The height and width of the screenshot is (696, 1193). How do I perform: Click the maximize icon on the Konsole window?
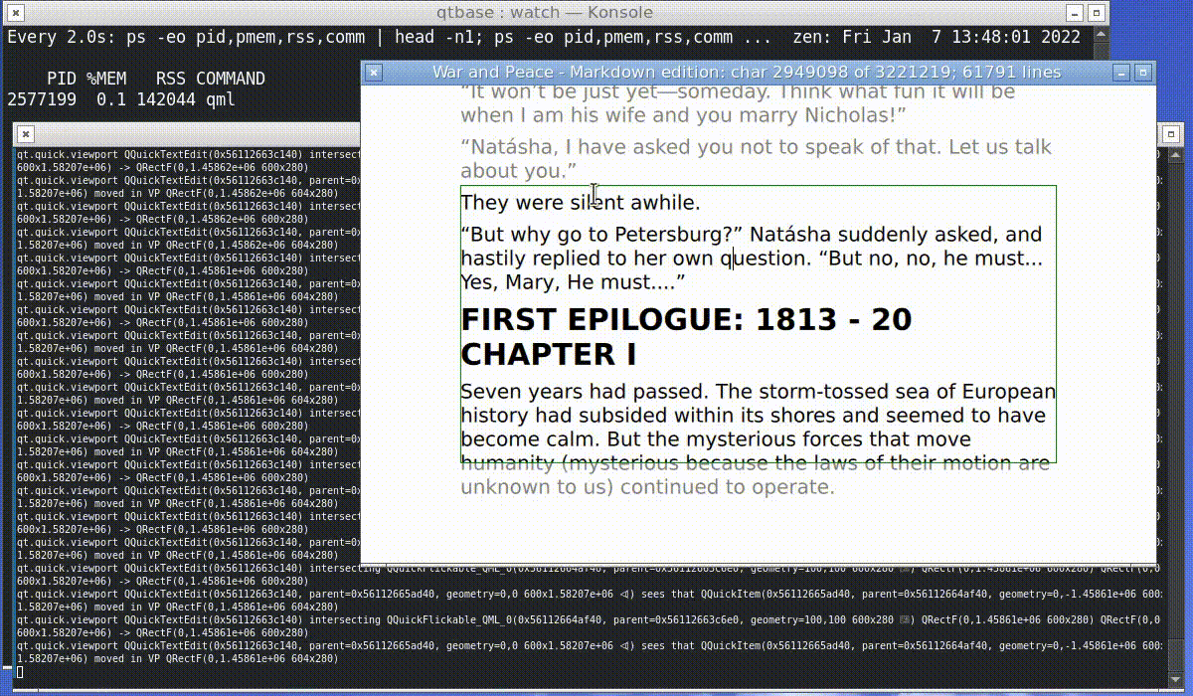point(1097,13)
